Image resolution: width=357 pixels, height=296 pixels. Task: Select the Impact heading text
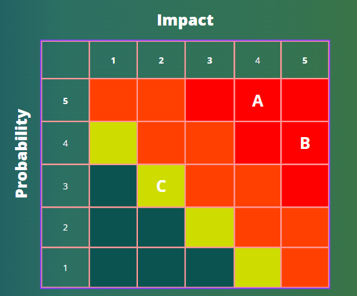pos(185,20)
